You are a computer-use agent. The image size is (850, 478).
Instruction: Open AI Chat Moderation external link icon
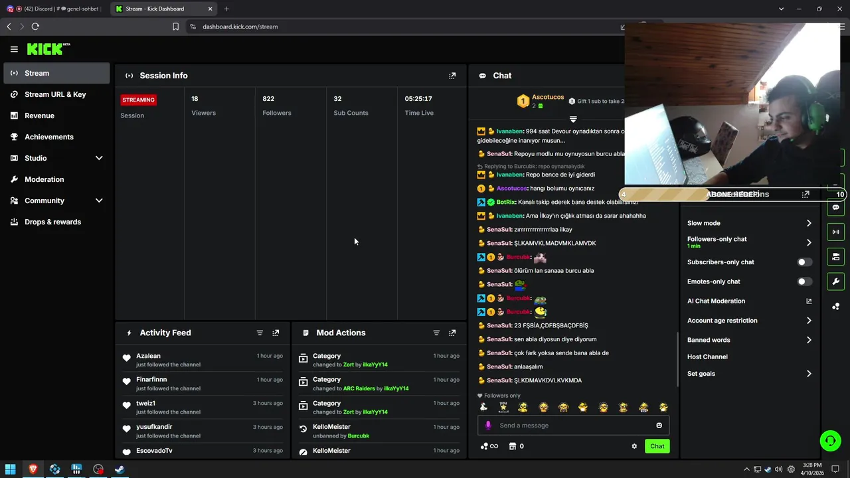[809, 301]
